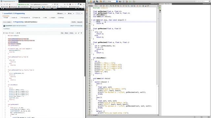Viewport: 211px width, 118px height.
Task: Click GitHub page vertical scrollbar
Action: coord(85,43)
